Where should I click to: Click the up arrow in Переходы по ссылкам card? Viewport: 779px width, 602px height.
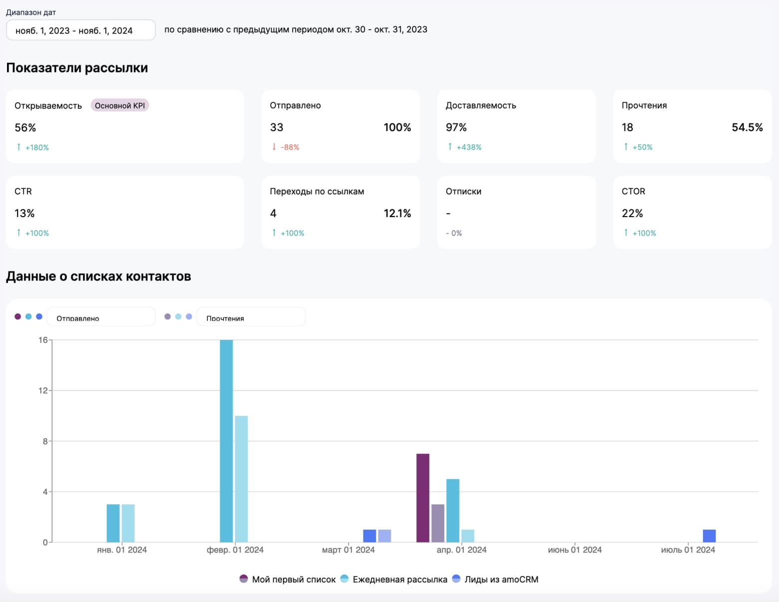click(x=274, y=233)
